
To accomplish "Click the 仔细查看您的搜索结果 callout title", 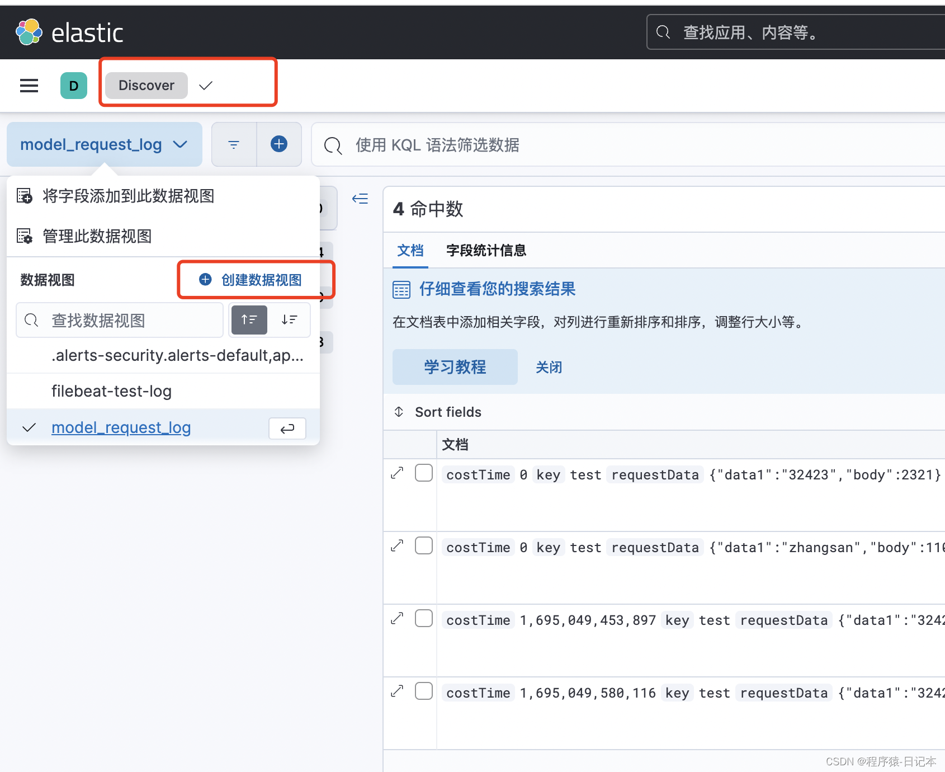I will coord(498,289).
